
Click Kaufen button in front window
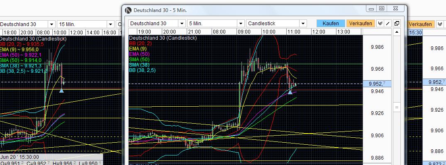click(331, 24)
